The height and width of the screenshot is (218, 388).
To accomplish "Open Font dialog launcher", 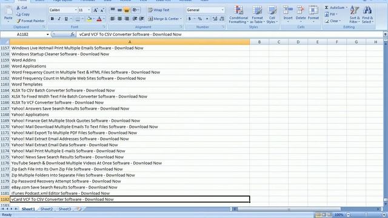I will tap(104, 27).
